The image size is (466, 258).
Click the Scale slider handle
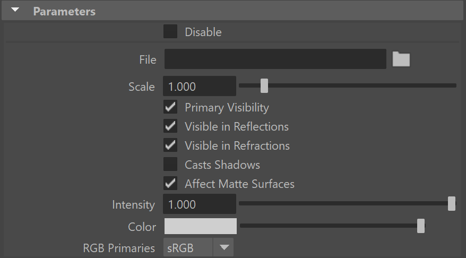(264, 86)
